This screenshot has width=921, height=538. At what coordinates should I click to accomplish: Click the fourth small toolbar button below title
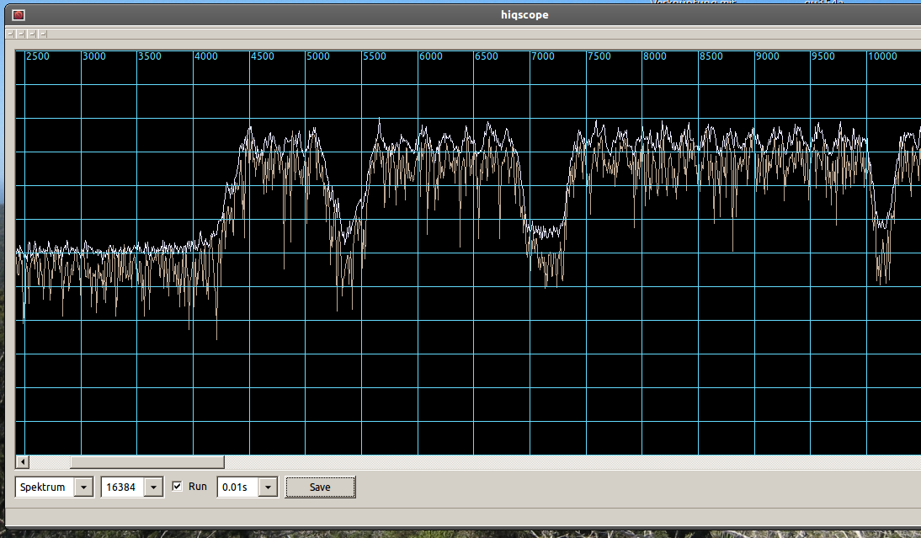coord(43,34)
